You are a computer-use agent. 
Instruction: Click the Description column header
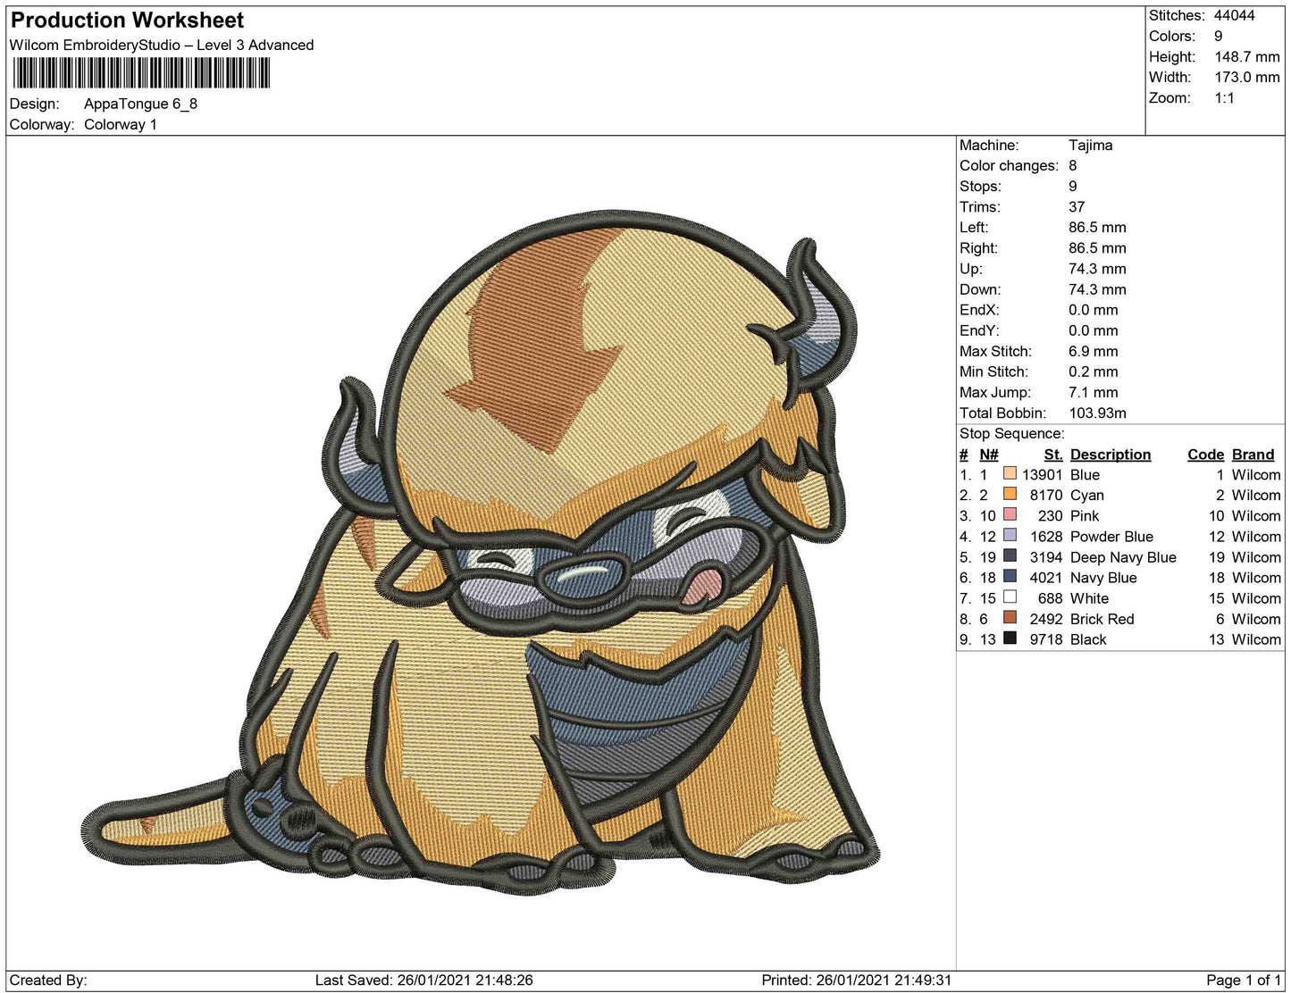tap(1111, 455)
